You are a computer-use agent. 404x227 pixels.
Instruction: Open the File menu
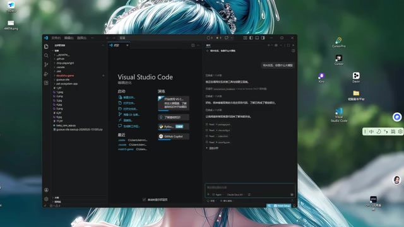(x=56, y=38)
